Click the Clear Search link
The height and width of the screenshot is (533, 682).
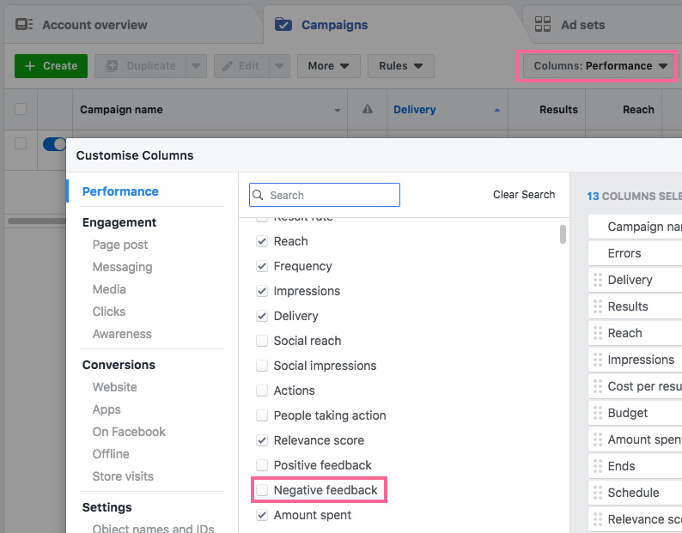tap(524, 194)
